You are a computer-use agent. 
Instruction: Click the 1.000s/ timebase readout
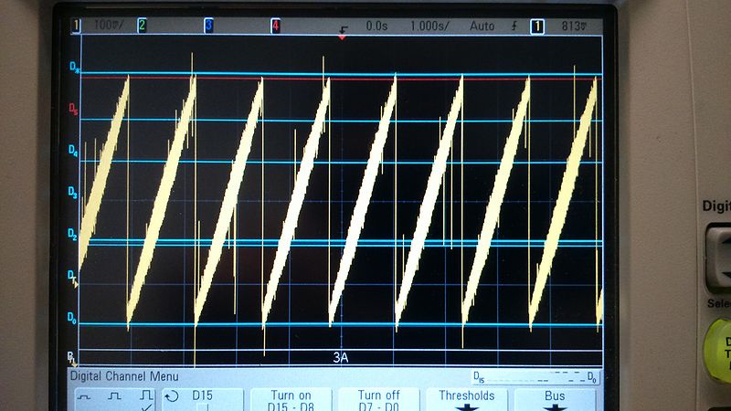tap(429, 26)
